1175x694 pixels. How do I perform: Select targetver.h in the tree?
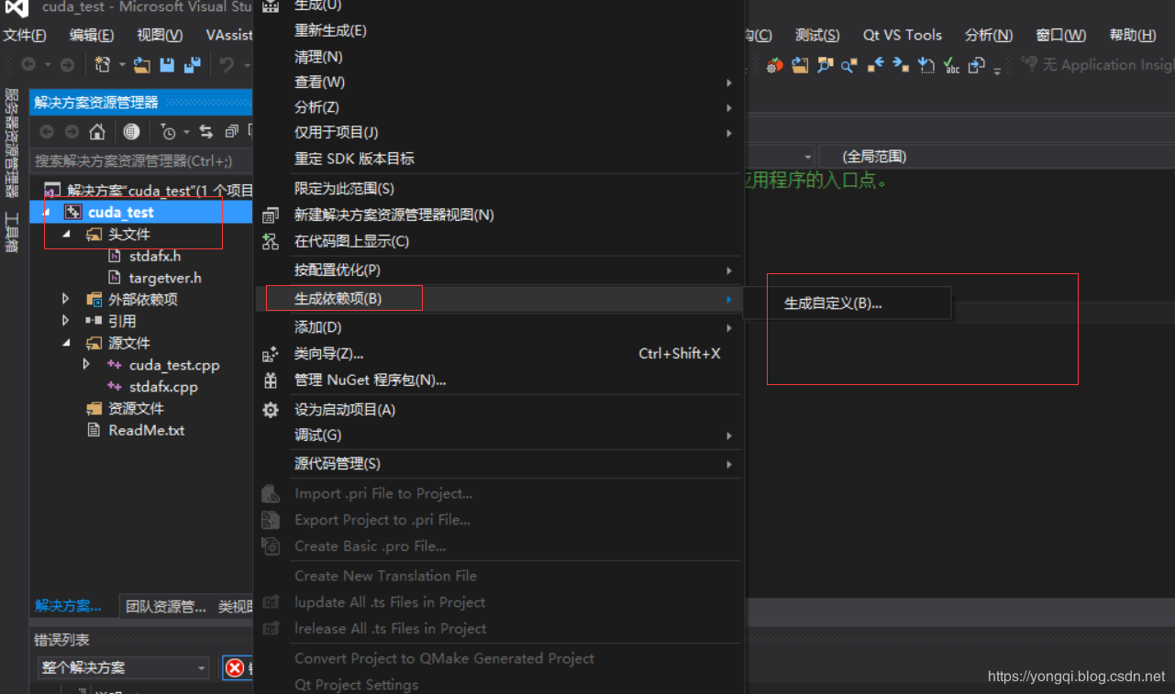[165, 278]
